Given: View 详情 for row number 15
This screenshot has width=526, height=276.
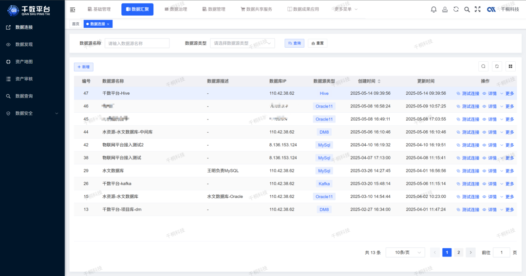Looking at the screenshot, I should point(489,197).
